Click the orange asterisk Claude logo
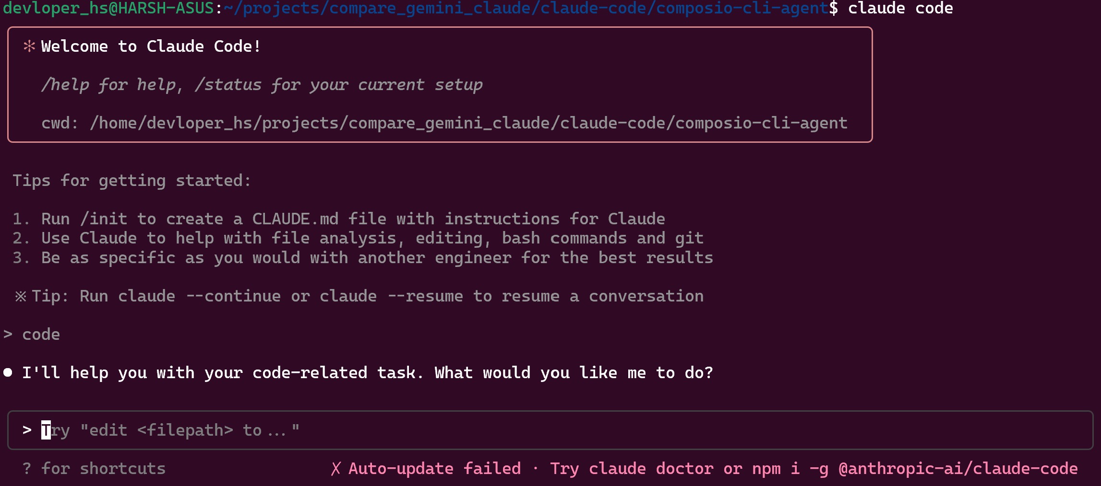 coord(29,46)
